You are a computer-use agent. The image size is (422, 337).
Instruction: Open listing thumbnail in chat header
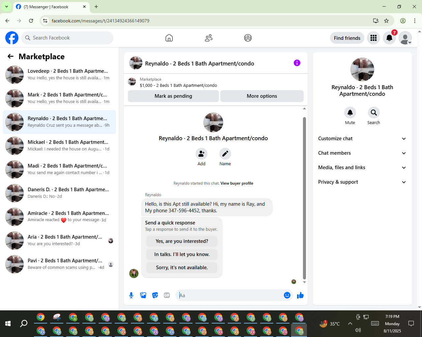click(132, 82)
